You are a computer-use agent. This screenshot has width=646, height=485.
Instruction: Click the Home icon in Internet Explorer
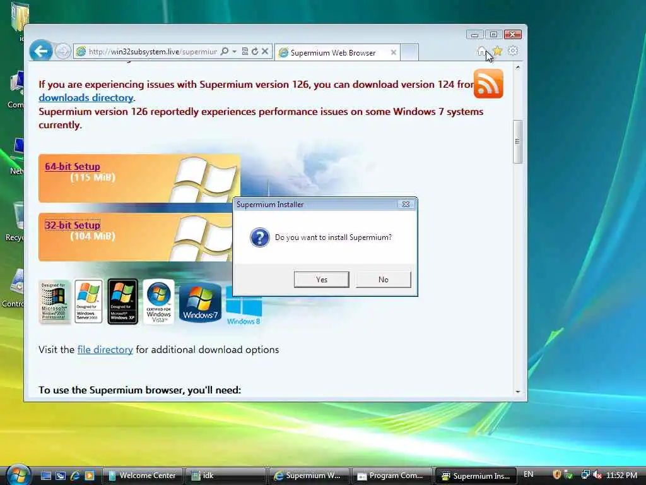481,51
